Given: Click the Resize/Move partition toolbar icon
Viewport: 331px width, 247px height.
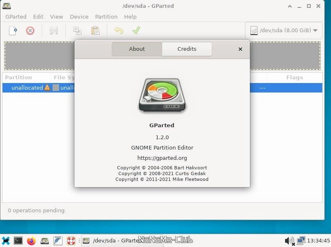Looking at the screenshot, I should pyautogui.click(x=53, y=31).
